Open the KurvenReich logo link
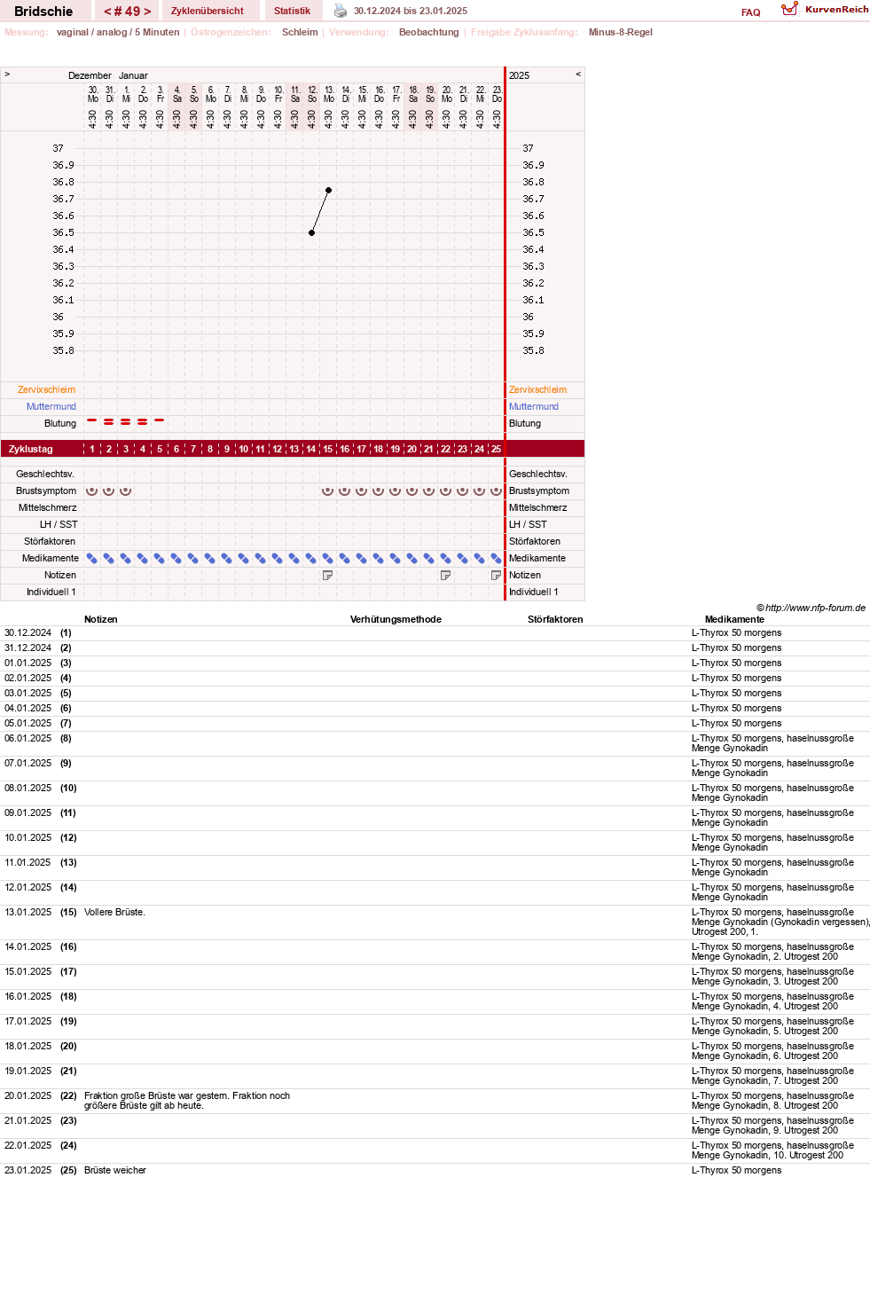 tap(825, 9)
